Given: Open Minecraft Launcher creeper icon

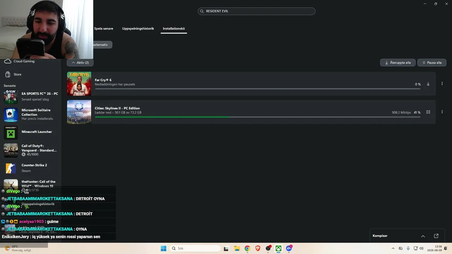Looking at the screenshot, I should (11, 132).
